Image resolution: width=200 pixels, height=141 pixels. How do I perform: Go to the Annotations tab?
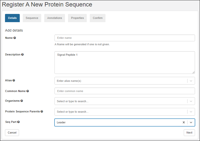tap(54, 18)
